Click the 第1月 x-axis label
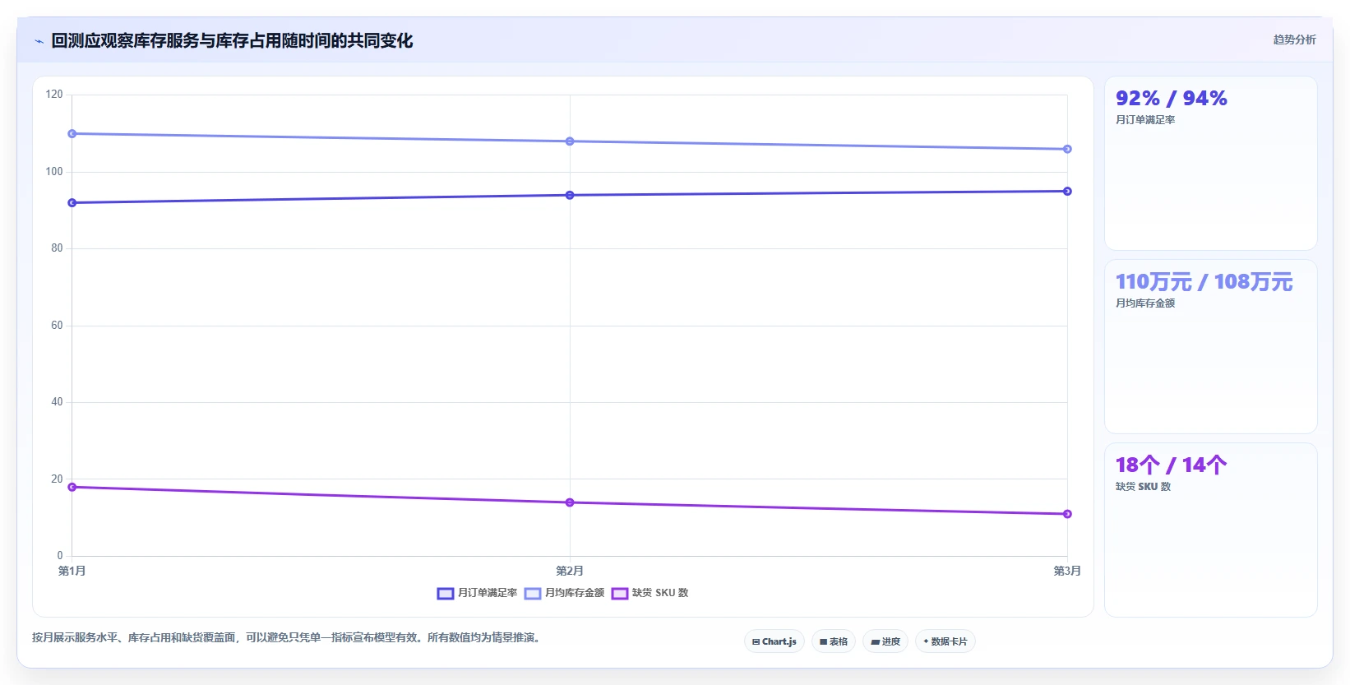Screen dimensions: 1350x685 [x=72, y=571]
